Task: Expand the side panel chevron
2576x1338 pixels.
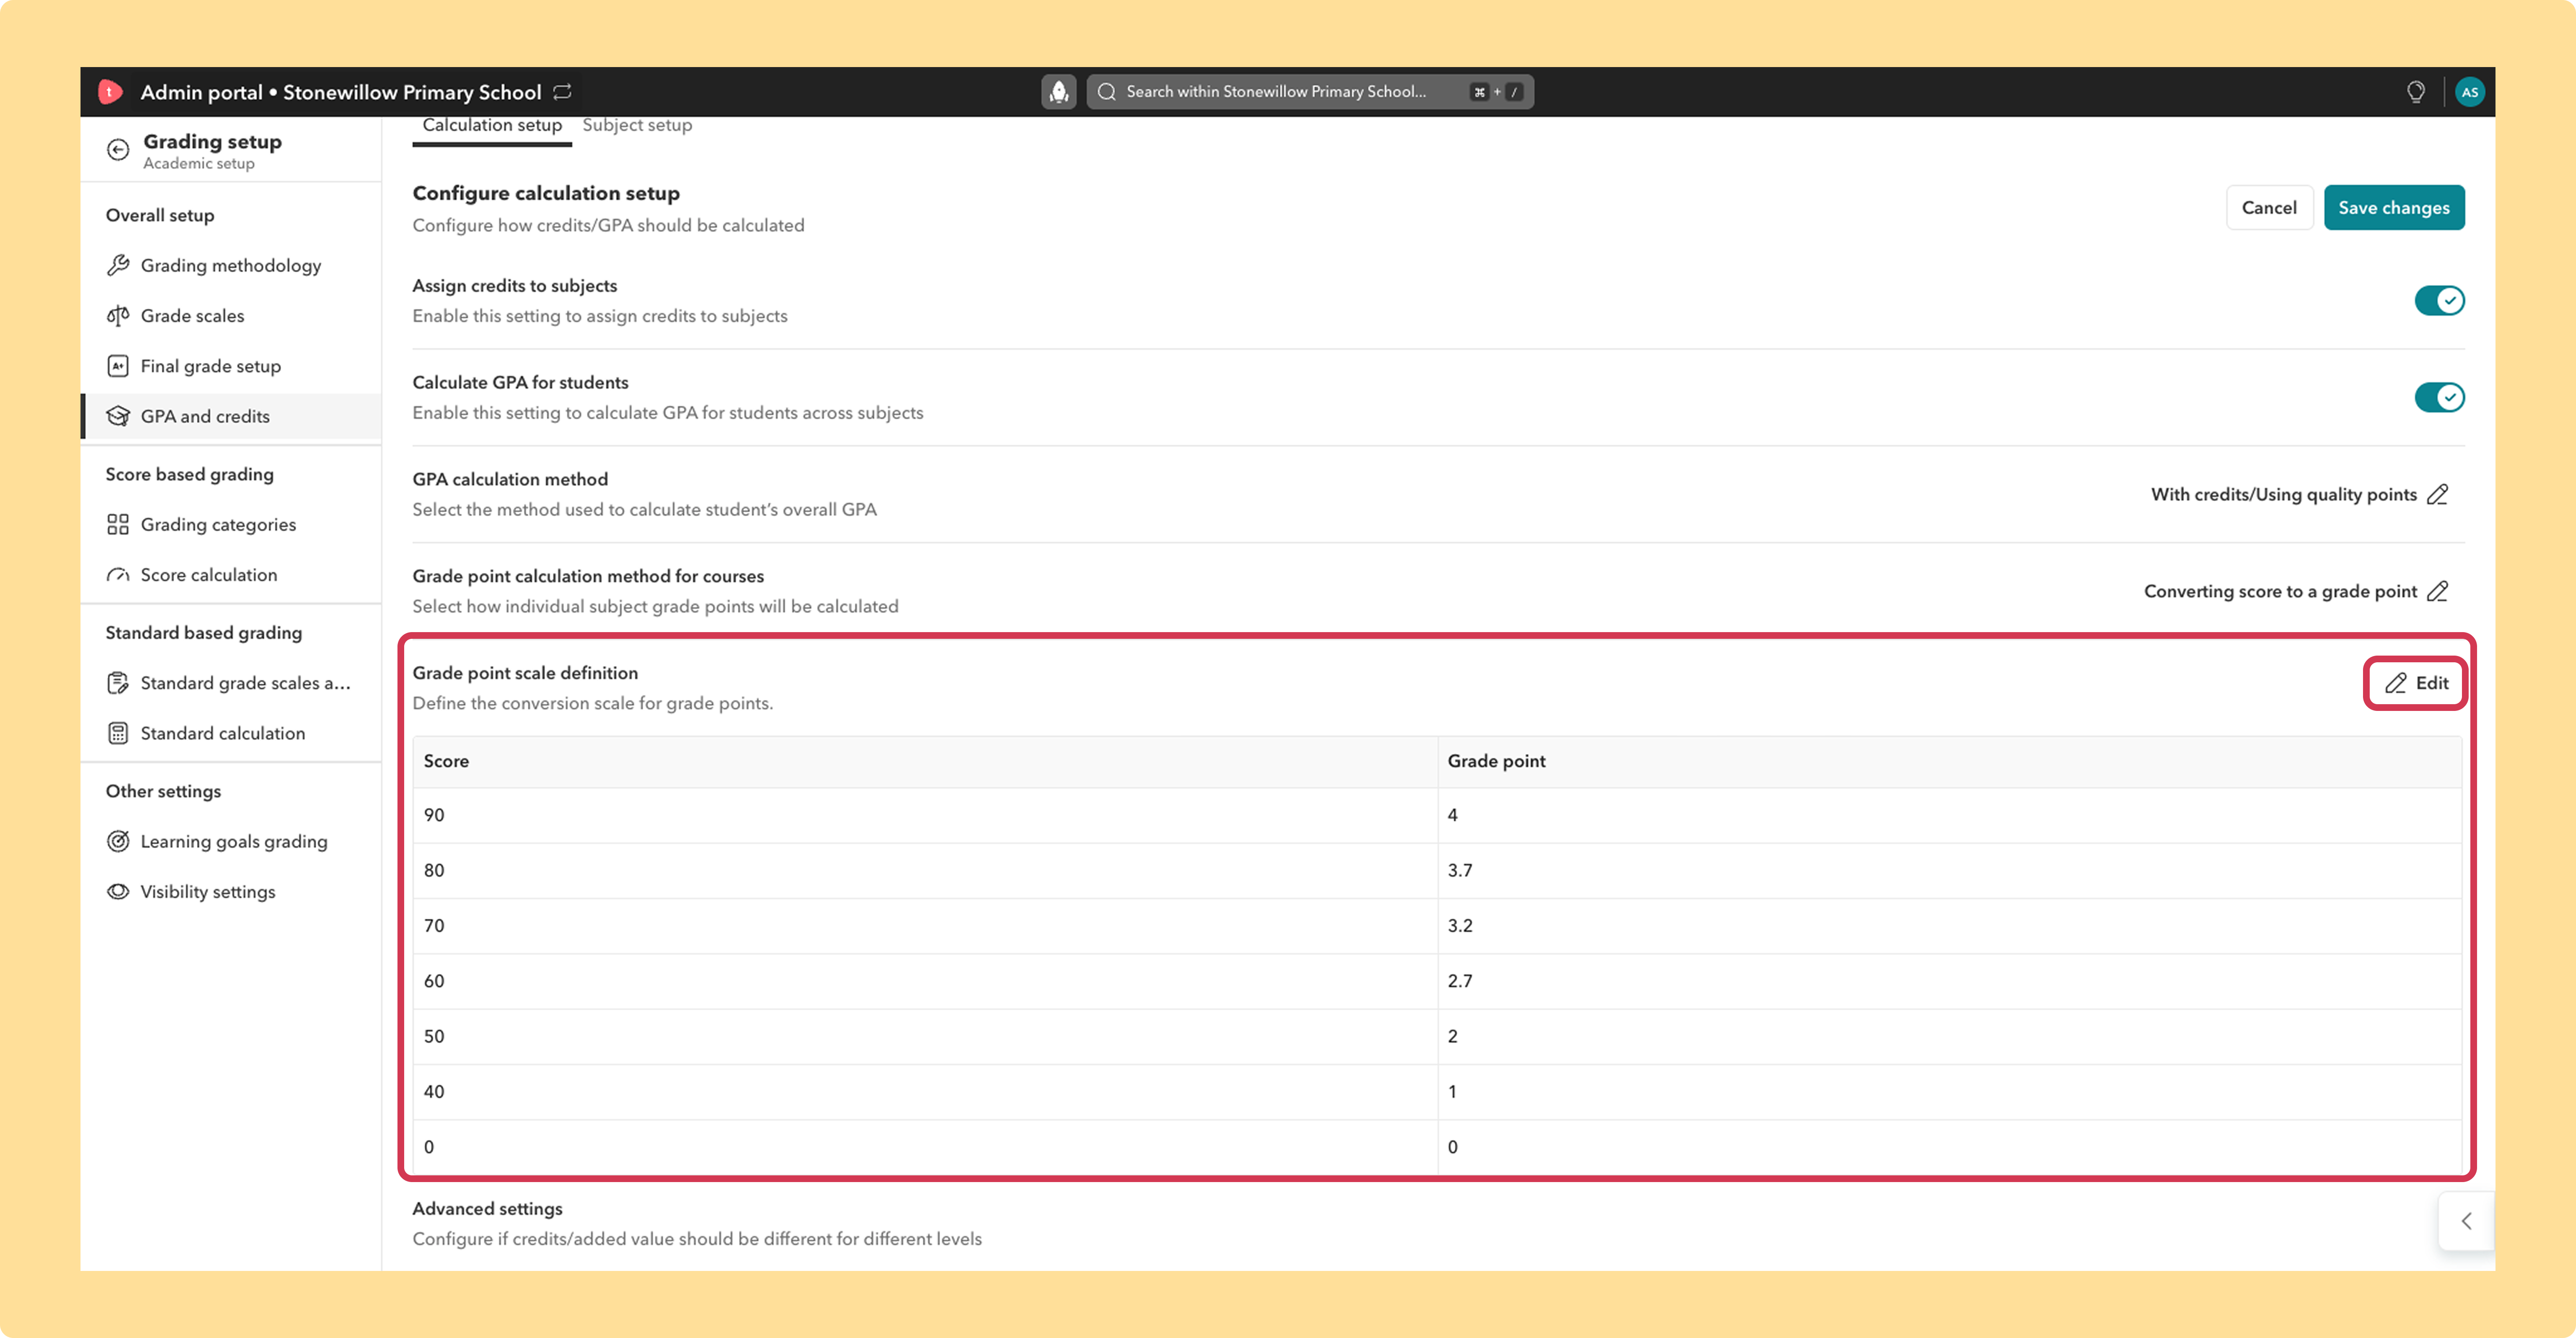Action: 2466,1221
